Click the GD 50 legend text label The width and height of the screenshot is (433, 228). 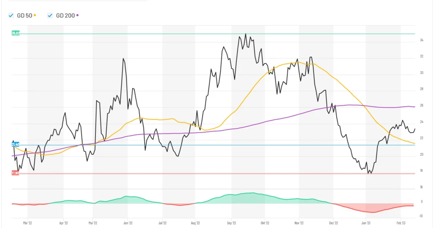[24, 16]
